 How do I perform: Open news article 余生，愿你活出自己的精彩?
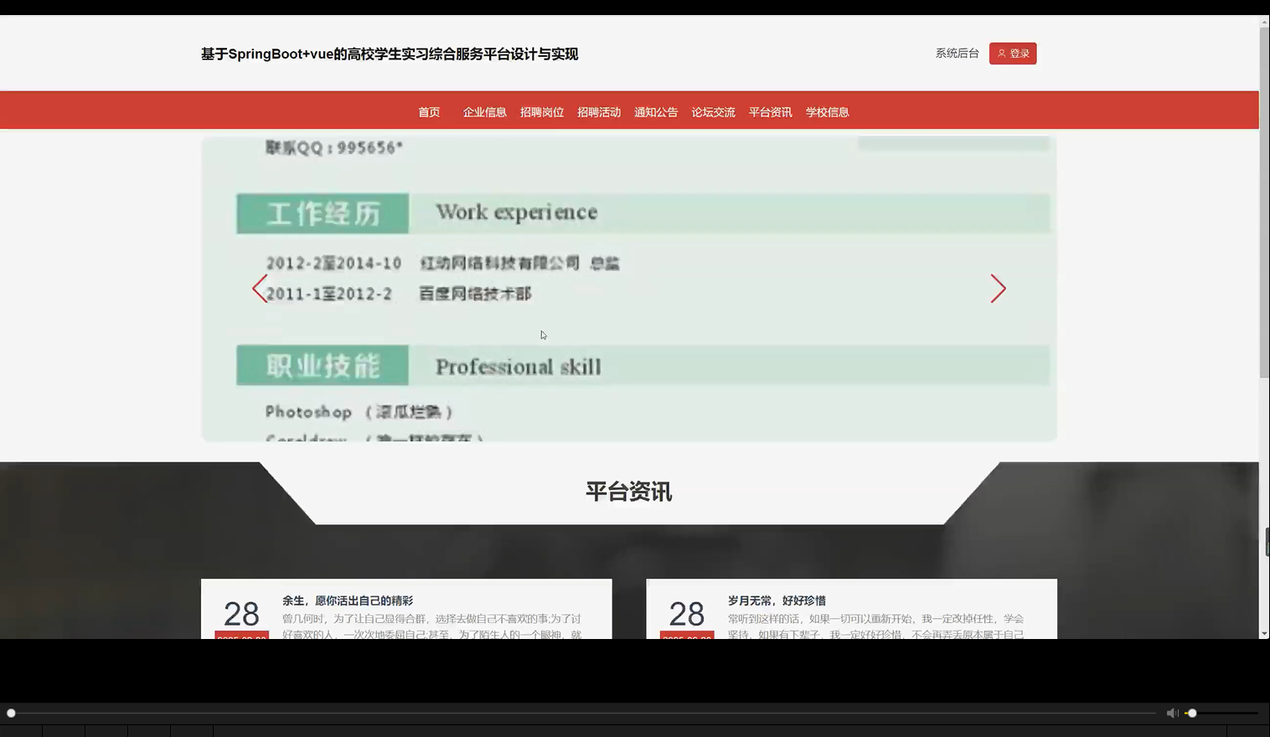348,600
